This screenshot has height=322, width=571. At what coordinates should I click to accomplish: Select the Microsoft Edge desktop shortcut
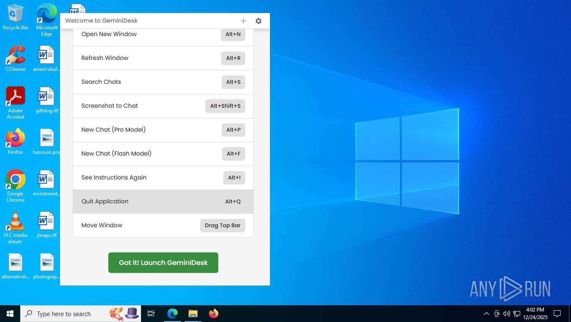pyautogui.click(x=47, y=20)
